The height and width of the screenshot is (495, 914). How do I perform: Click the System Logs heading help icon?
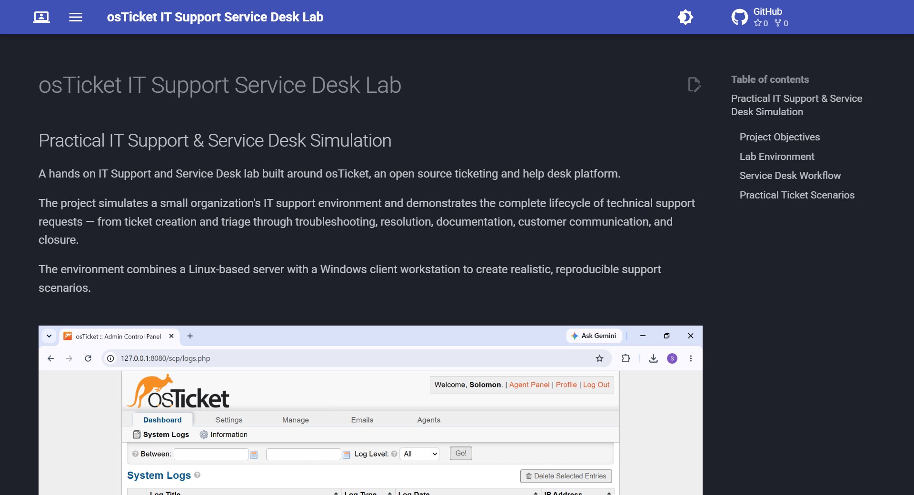pos(197,475)
